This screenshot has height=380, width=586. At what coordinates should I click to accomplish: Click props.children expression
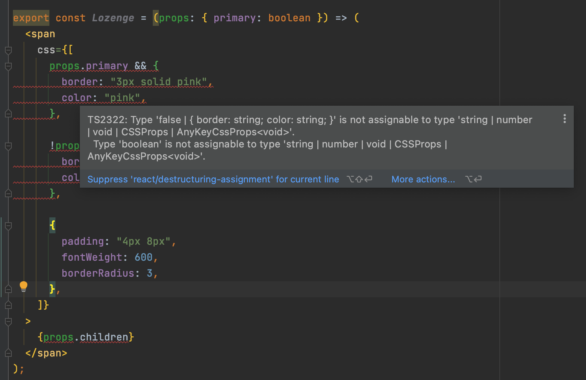86,337
